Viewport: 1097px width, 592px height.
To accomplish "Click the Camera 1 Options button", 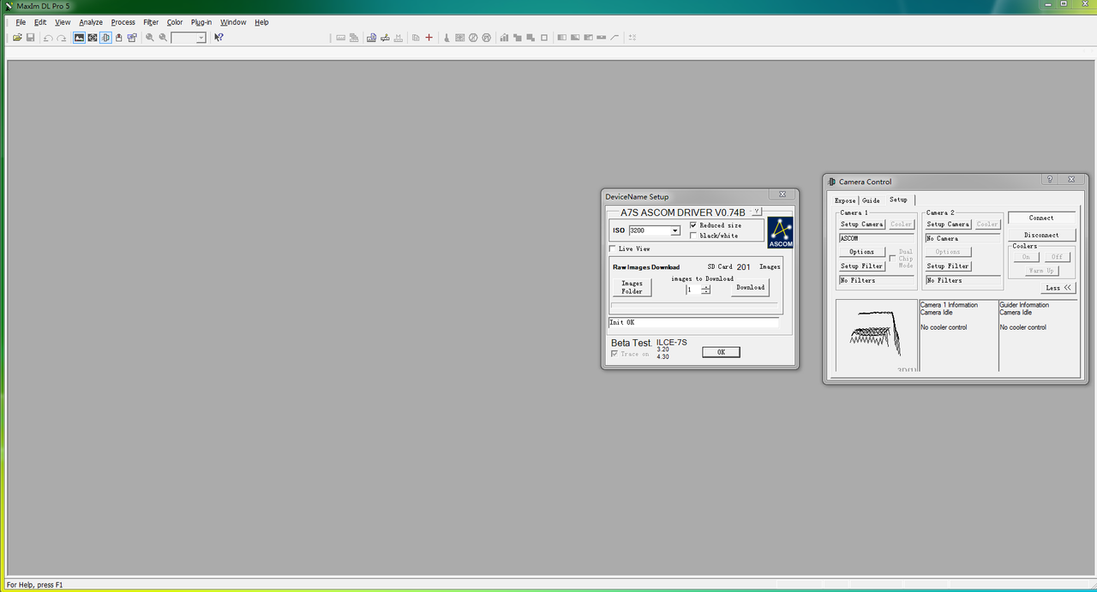I will click(x=861, y=252).
